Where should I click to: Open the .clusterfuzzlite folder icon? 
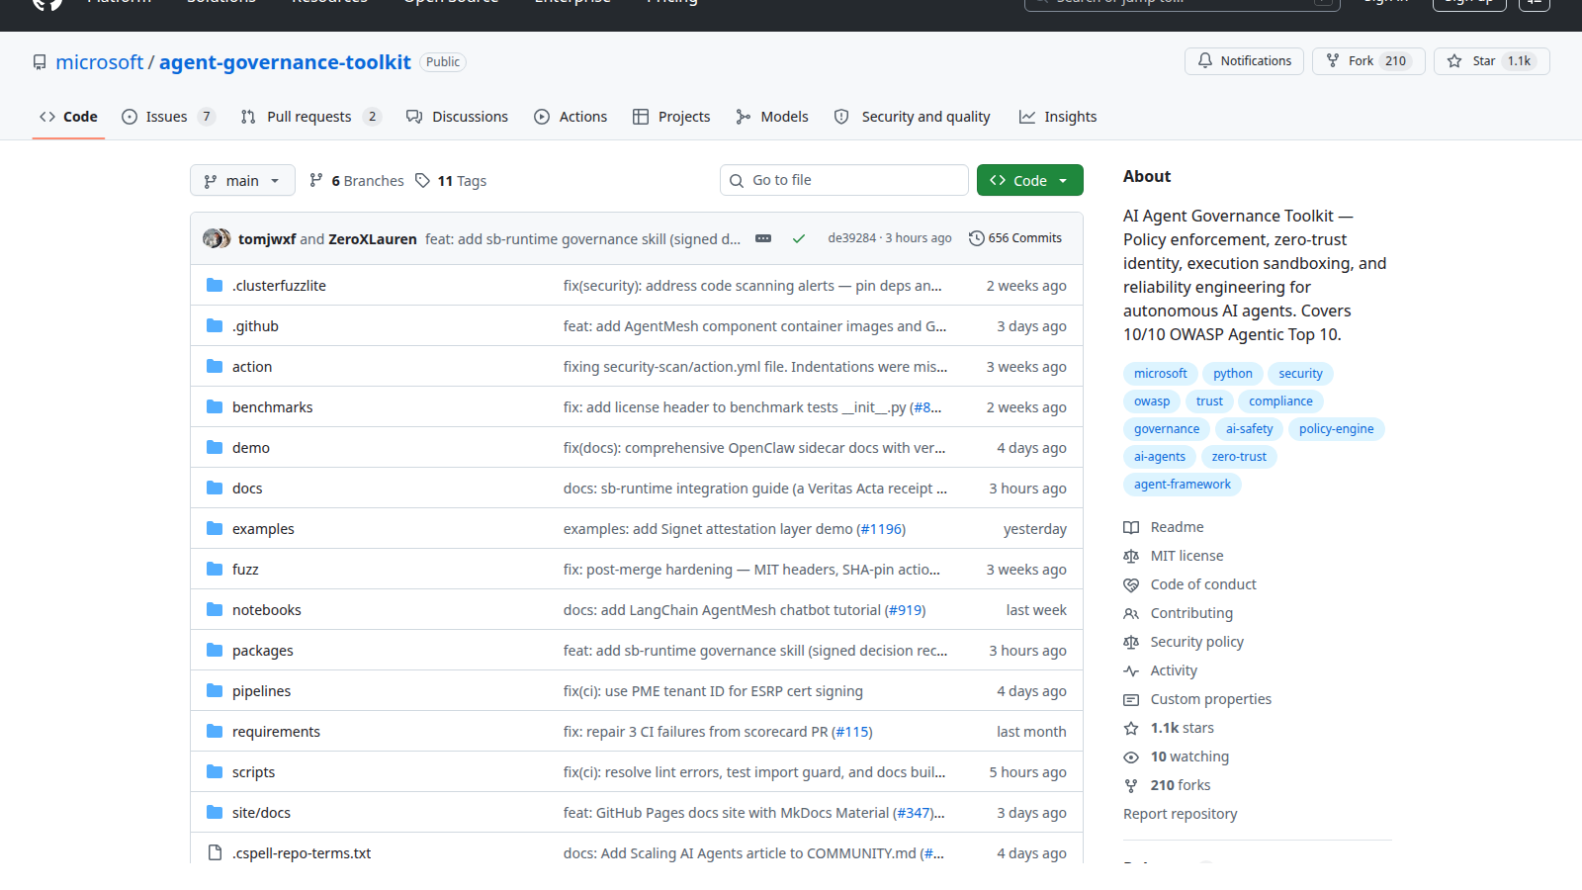coord(215,285)
